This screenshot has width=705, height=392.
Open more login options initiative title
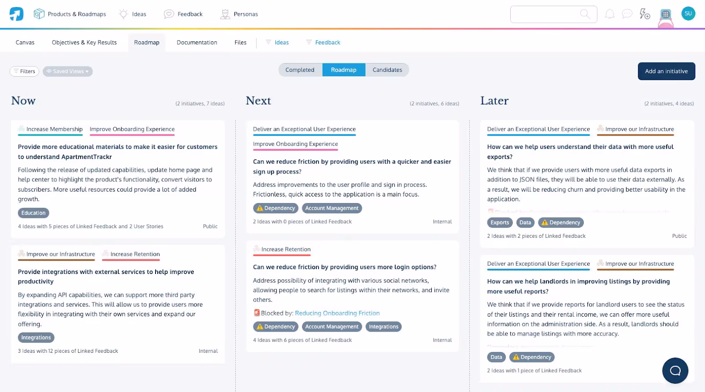click(345, 267)
